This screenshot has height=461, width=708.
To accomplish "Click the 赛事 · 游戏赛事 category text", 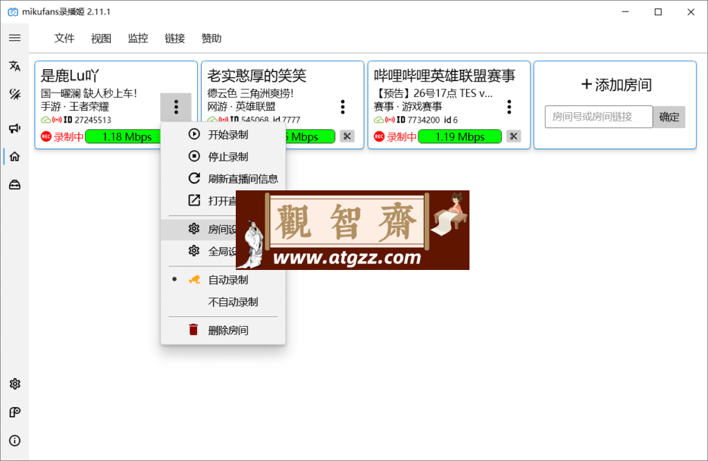I will (x=408, y=107).
